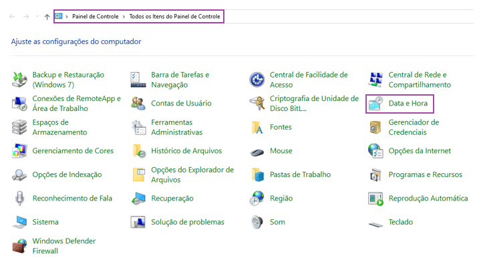Image resolution: width=477 pixels, height=258 pixels.
Task: Open the BitLocker Criptografia de Unidade icon
Action: [x=257, y=104]
